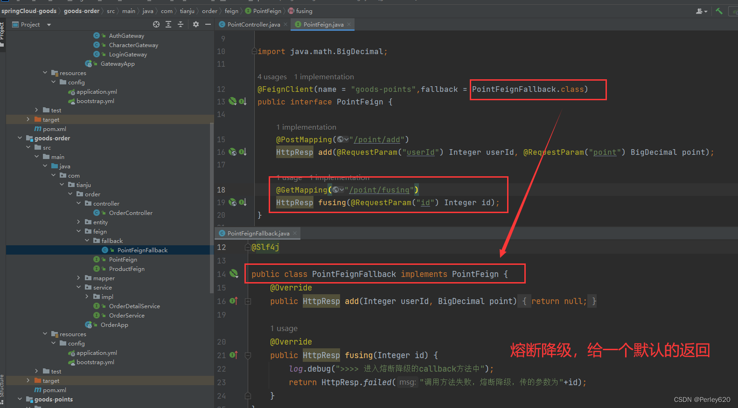Click implements-method gutter icon beside fallback fusing method
This screenshot has width=738, height=408.
(x=234, y=355)
